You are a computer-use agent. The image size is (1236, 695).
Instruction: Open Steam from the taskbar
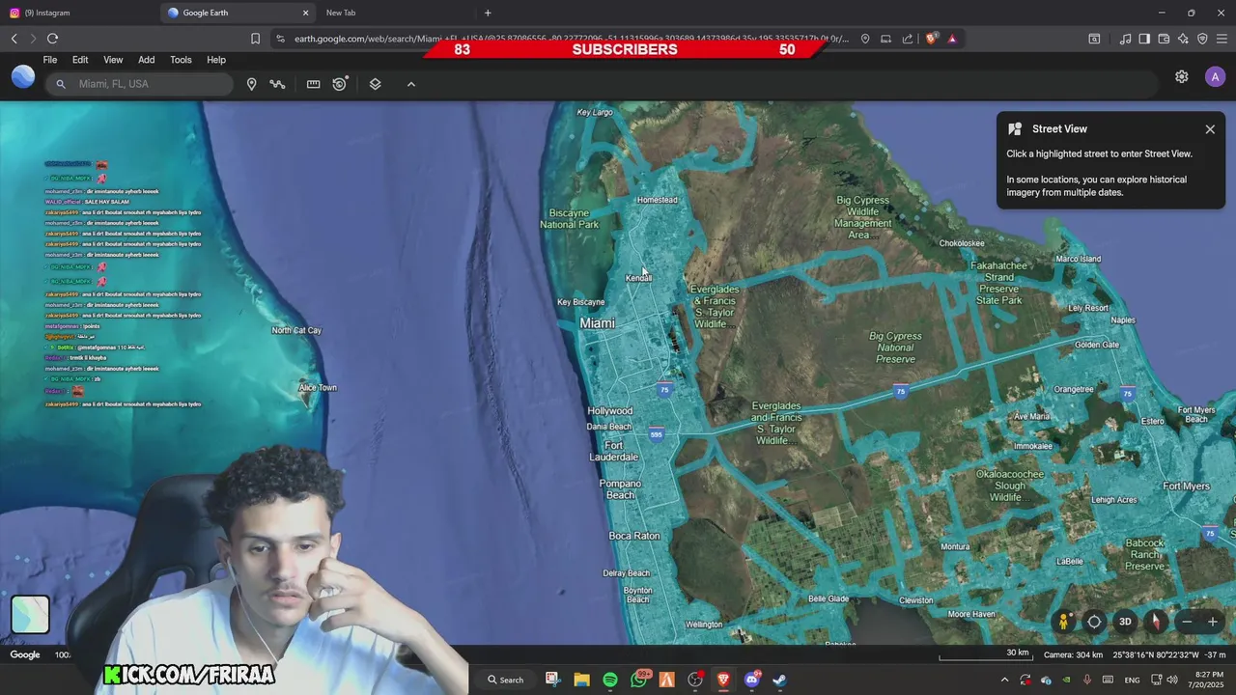[779, 680]
